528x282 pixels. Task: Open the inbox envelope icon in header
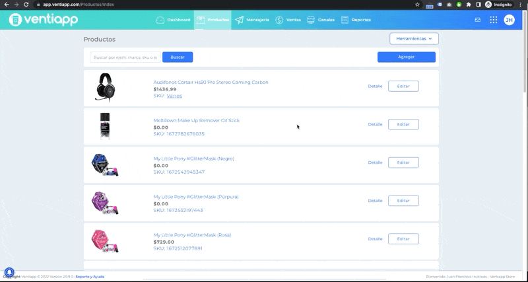point(477,20)
